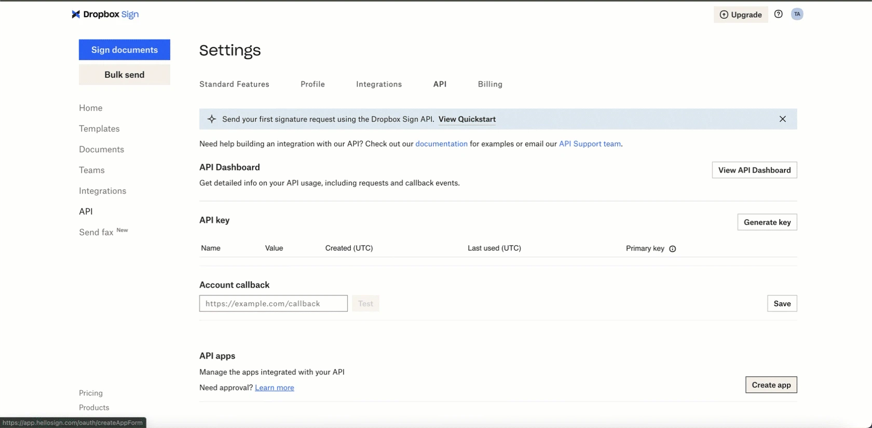
Task: Open the Profile settings tab
Action: click(x=312, y=84)
